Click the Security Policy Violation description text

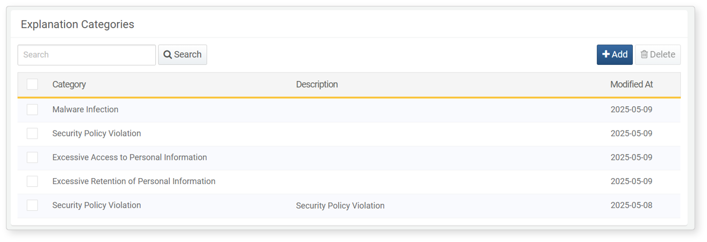pyautogui.click(x=340, y=206)
